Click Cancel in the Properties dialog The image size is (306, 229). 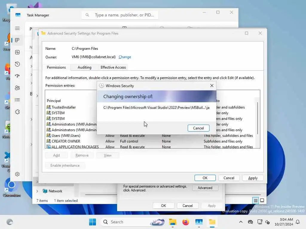[188, 206]
